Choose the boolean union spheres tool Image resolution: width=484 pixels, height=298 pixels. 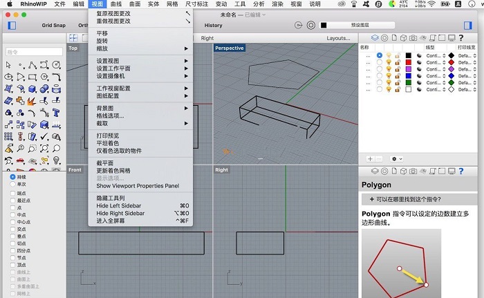click(44, 89)
